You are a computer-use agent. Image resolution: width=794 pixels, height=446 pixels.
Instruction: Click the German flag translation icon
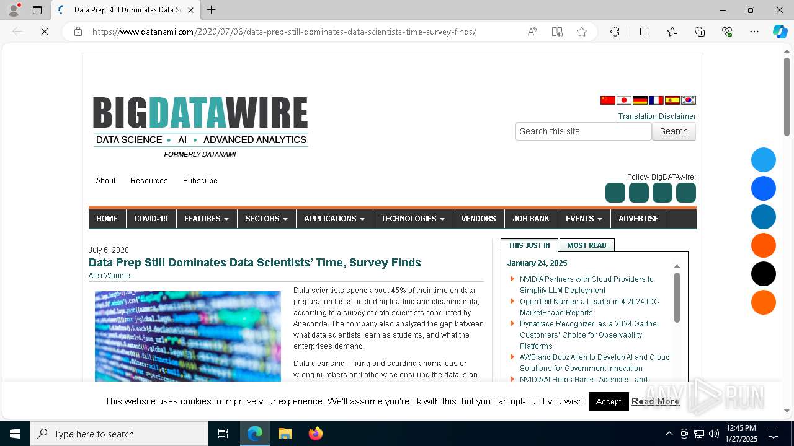coord(640,100)
